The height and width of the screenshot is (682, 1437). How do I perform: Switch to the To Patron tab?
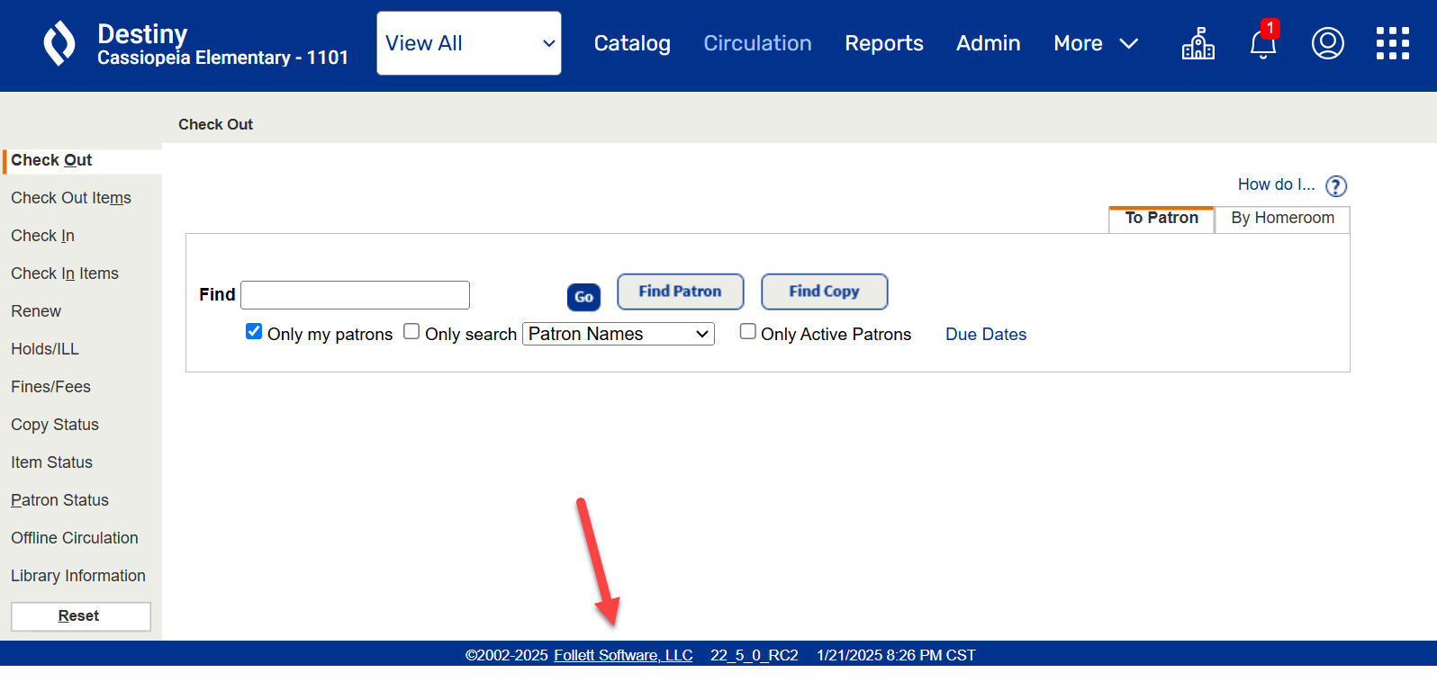1161,219
